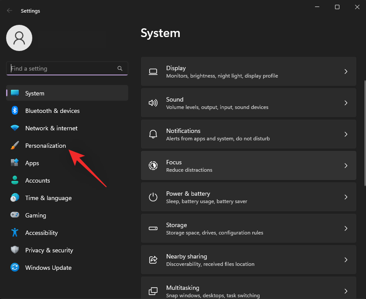Click the Power & battery icon
Screen dimensions: 366x299
pyautogui.click(x=153, y=197)
